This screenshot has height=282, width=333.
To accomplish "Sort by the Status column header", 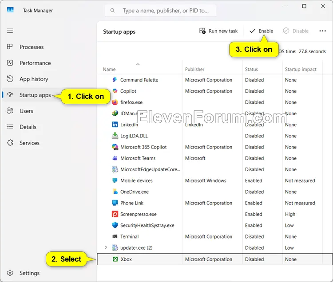I will coord(251,69).
